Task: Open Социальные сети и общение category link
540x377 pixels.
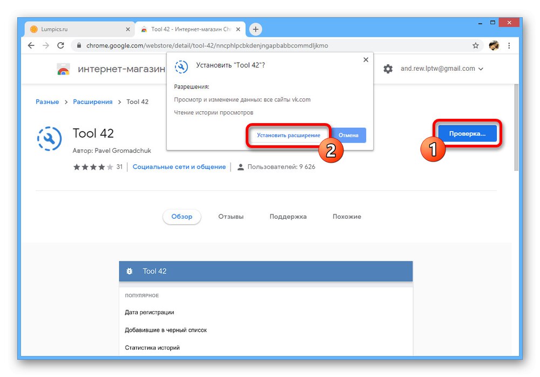Action: tap(179, 167)
